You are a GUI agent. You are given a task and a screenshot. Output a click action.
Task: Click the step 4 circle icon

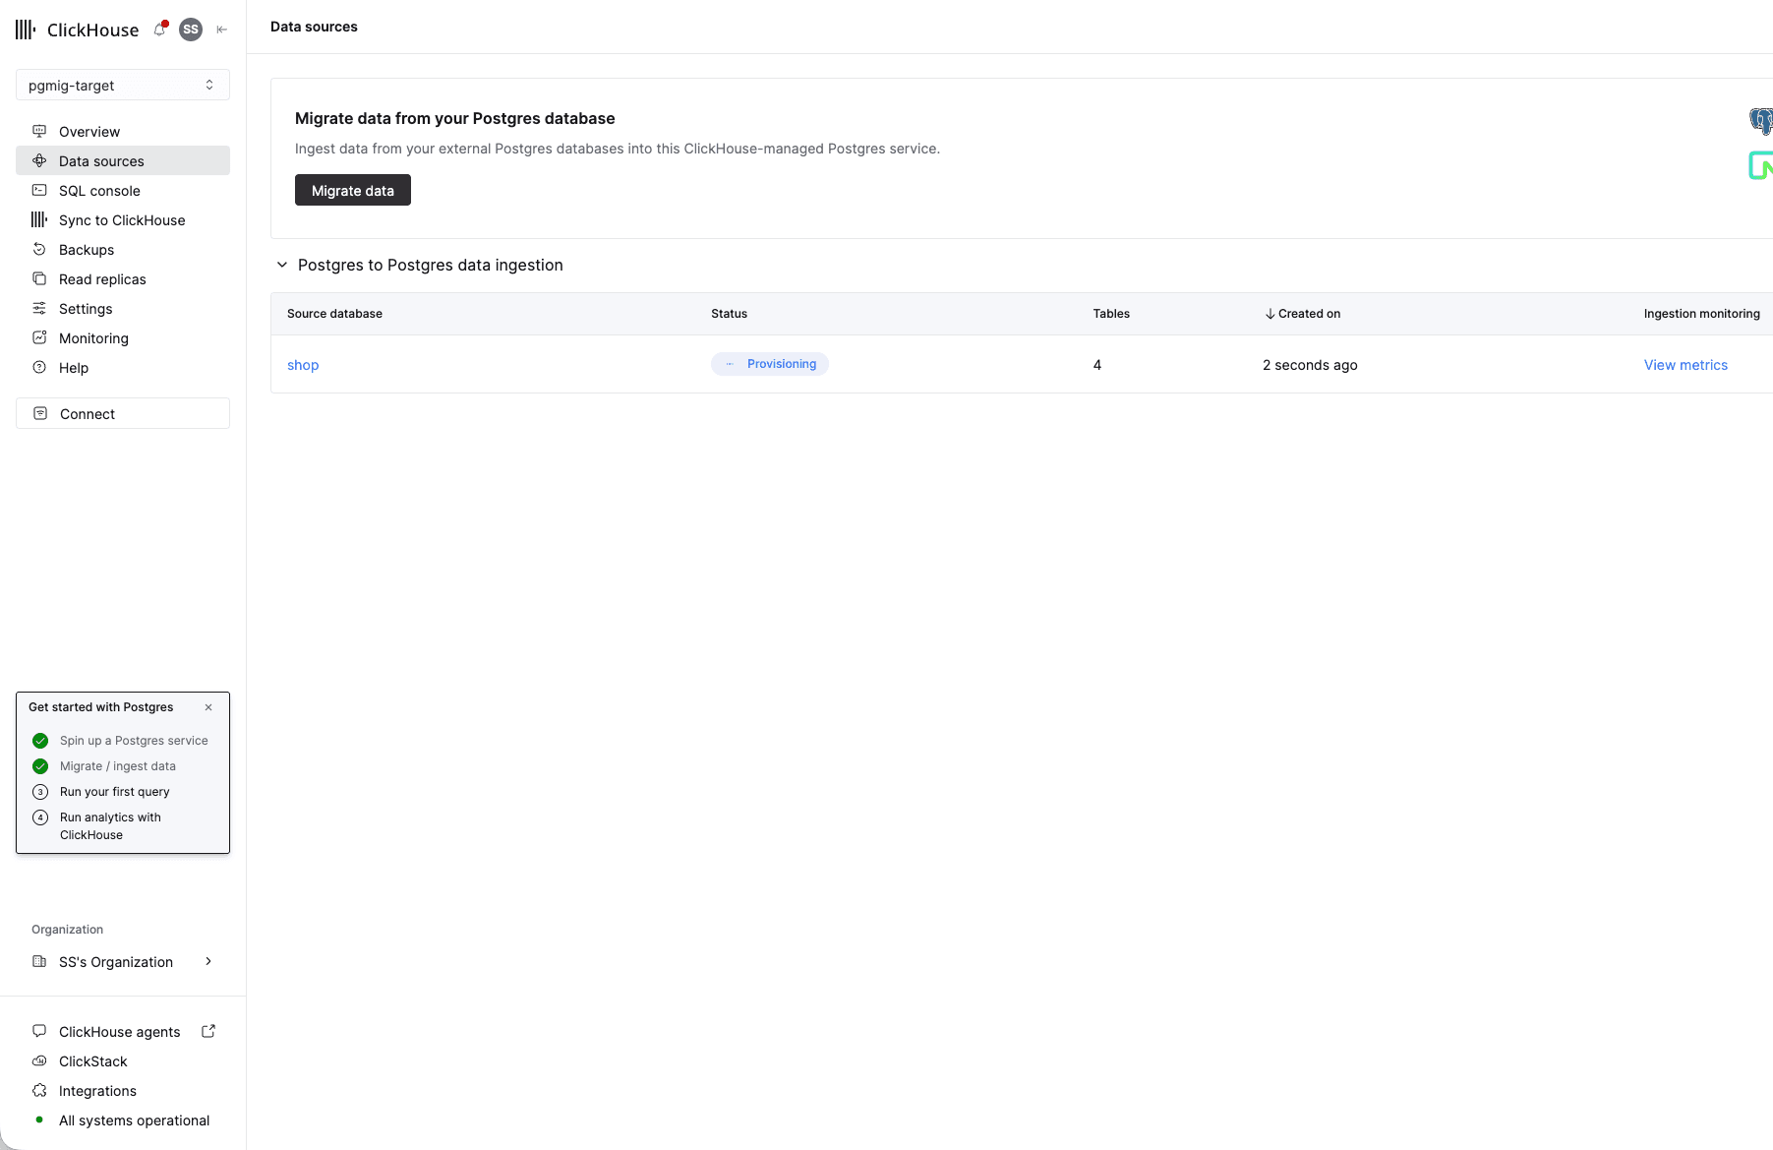[x=40, y=817]
